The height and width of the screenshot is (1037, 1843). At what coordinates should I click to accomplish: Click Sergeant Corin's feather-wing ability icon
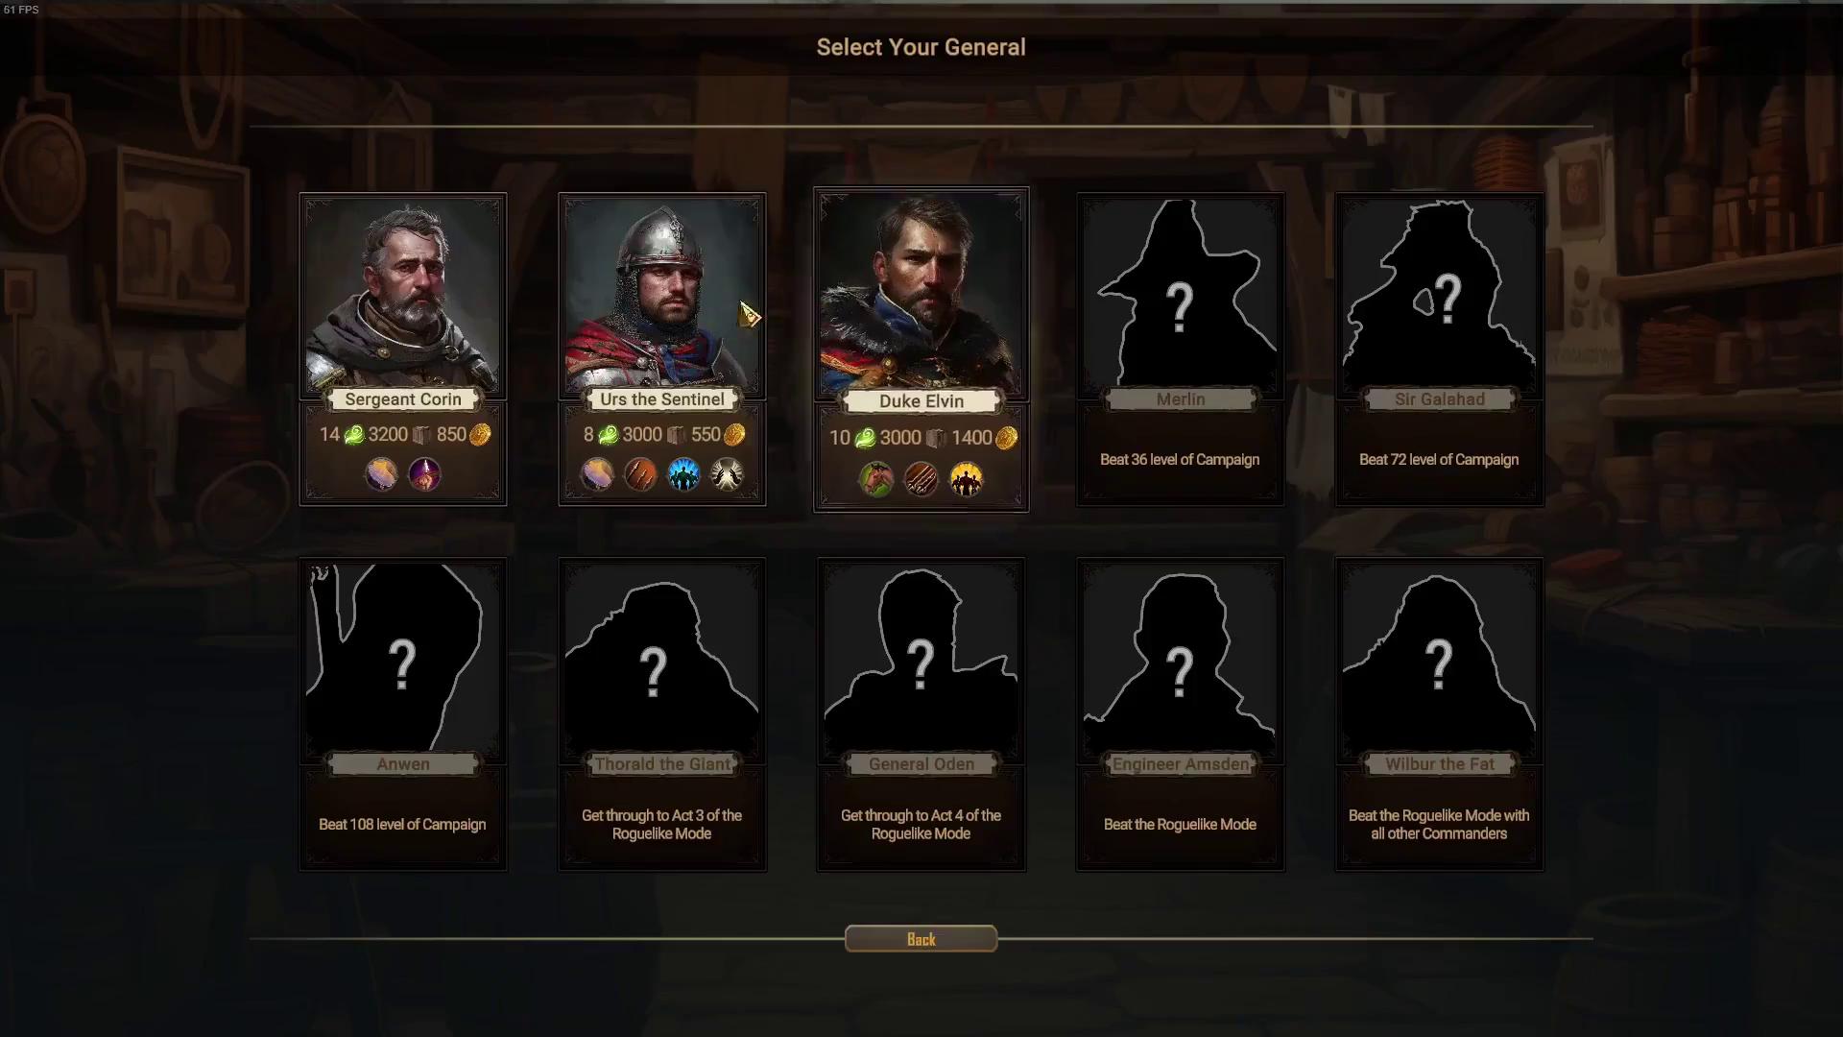381,474
